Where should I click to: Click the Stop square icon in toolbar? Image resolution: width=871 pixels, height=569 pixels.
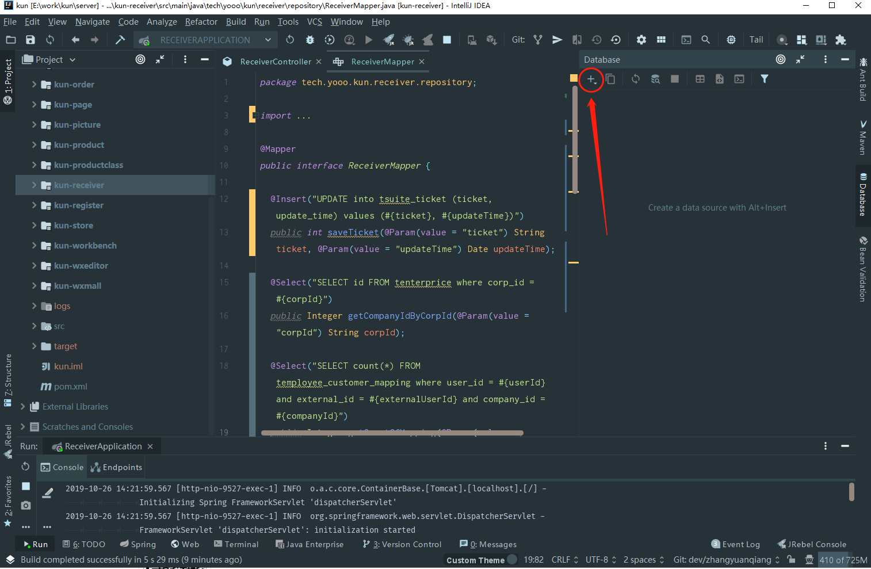pyautogui.click(x=447, y=40)
